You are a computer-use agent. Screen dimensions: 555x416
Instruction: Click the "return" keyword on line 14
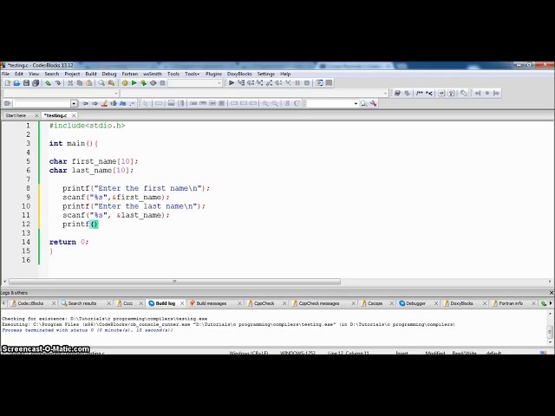(62, 242)
